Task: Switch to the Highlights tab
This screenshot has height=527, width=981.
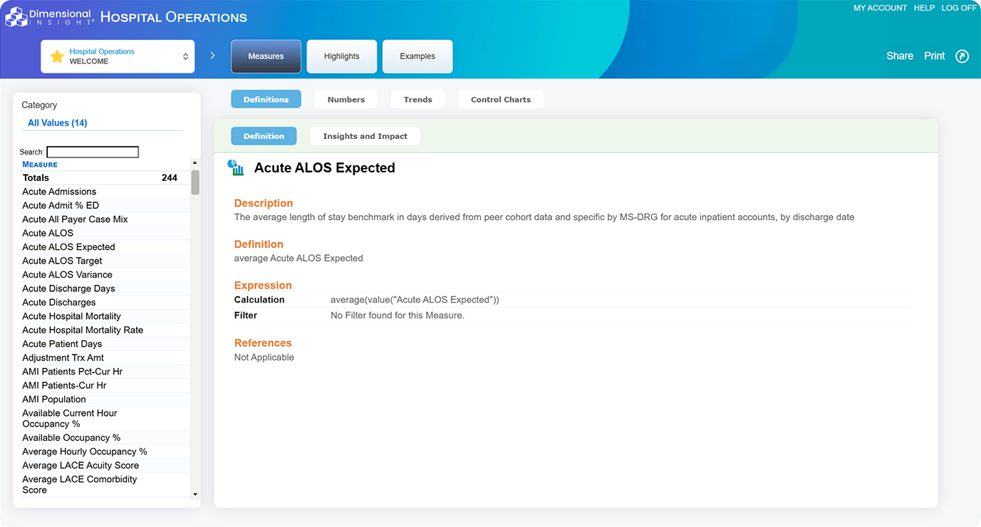Action: point(341,56)
